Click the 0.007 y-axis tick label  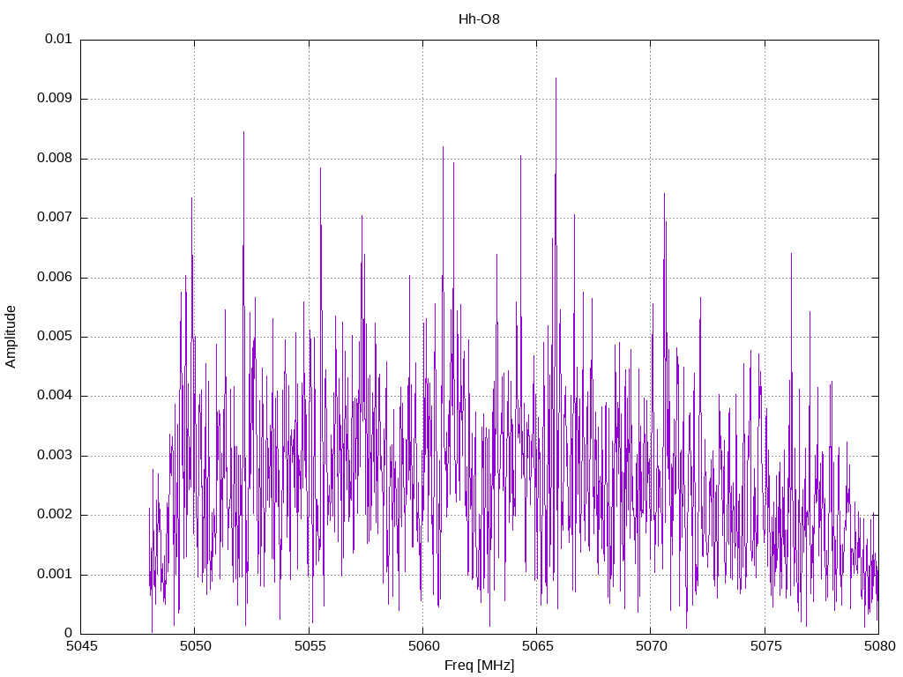(54, 217)
